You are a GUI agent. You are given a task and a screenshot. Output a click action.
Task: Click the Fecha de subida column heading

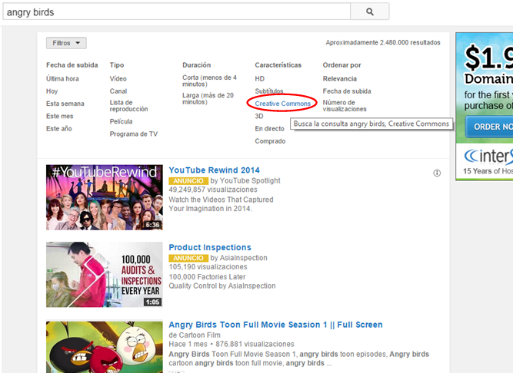pos(72,65)
